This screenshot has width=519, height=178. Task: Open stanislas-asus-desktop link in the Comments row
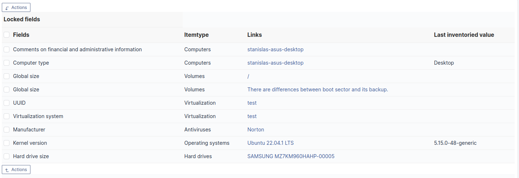pos(275,49)
